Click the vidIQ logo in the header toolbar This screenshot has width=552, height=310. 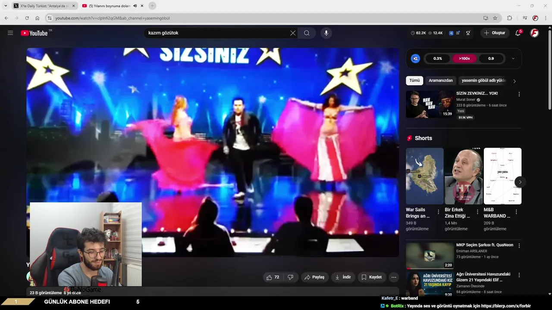[x=451, y=33]
